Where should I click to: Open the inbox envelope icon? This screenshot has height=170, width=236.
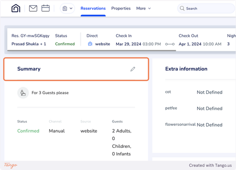33,8
